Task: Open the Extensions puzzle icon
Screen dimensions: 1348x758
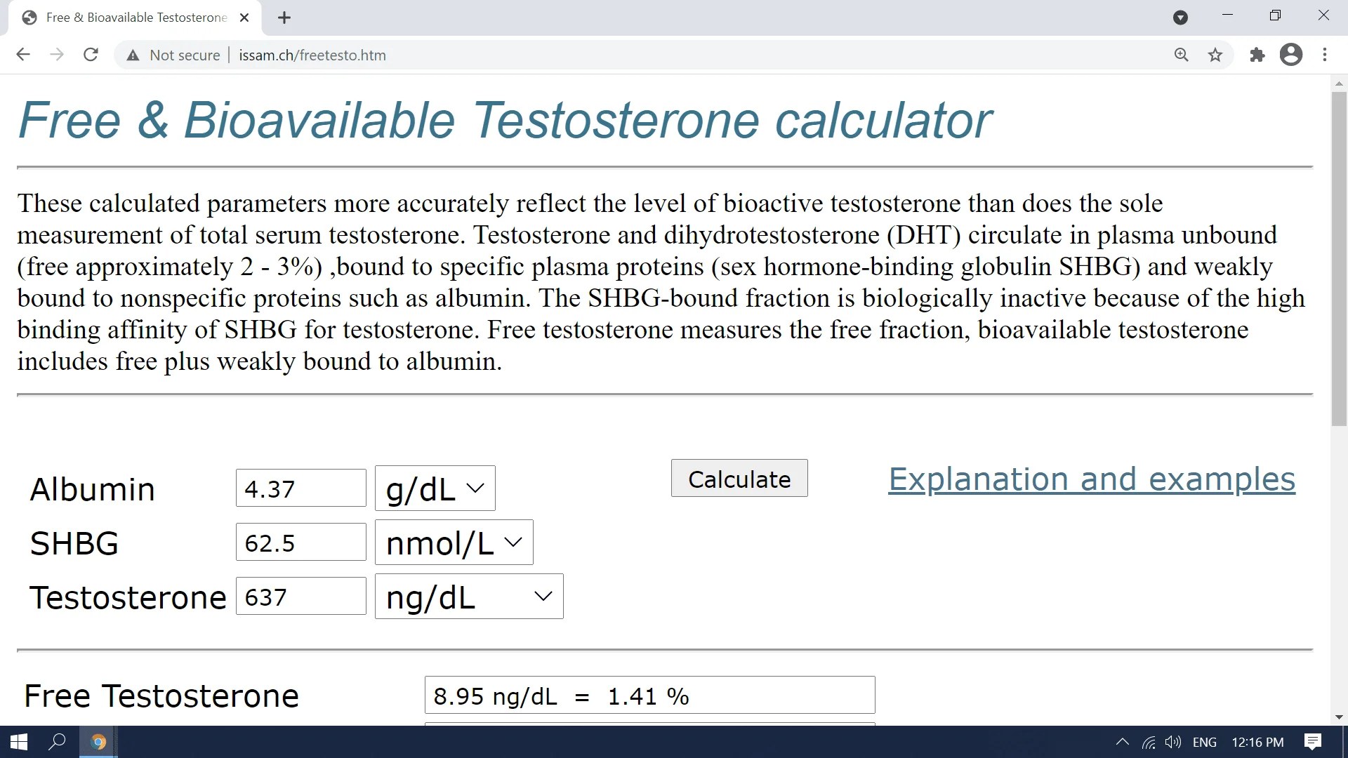Action: 1257,55
